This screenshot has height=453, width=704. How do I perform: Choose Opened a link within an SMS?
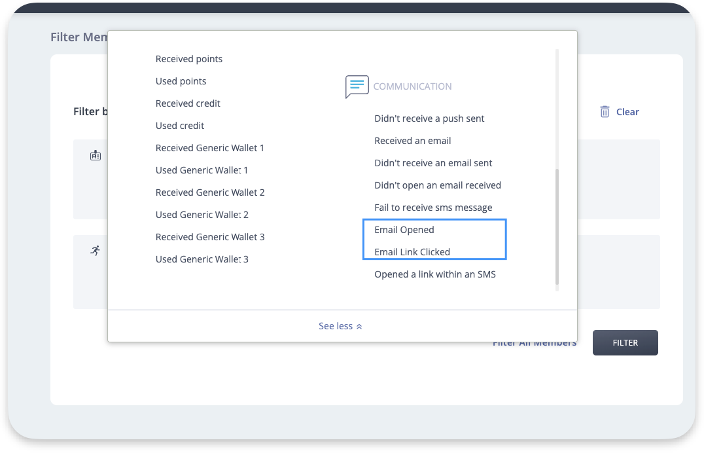tap(434, 274)
